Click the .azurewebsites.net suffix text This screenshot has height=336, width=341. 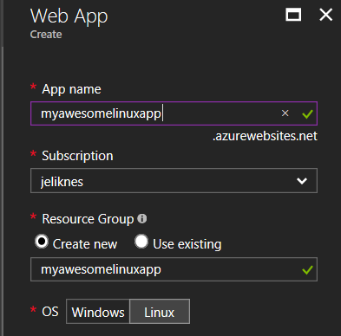[x=265, y=136]
